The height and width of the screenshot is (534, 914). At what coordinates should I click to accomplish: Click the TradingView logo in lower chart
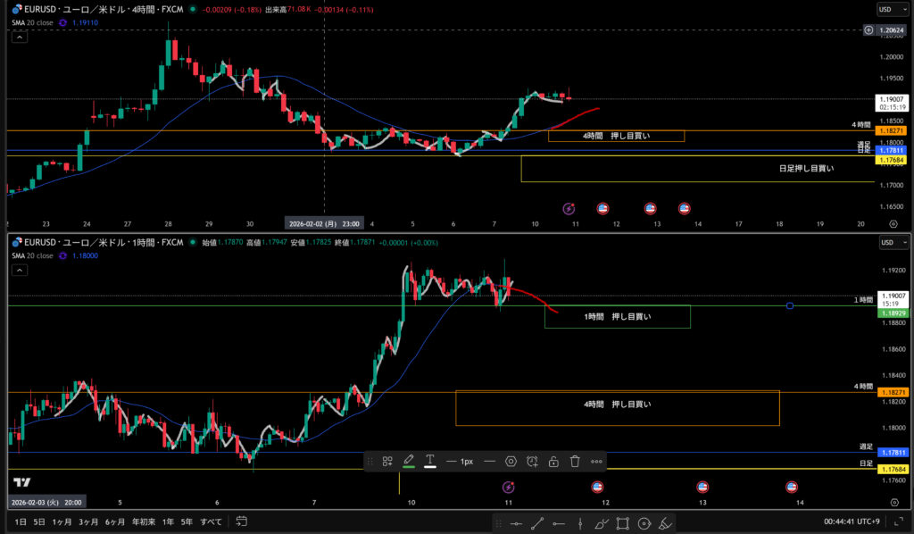click(21, 482)
